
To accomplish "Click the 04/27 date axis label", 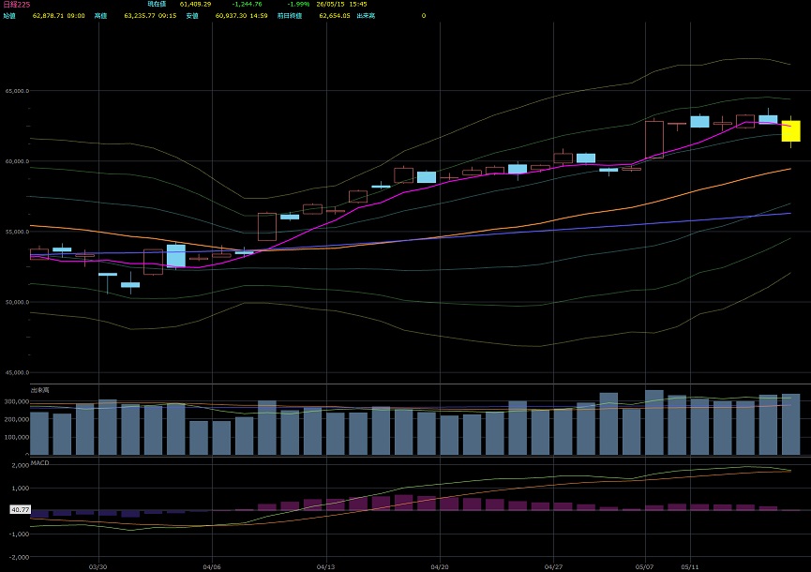I will [553, 566].
